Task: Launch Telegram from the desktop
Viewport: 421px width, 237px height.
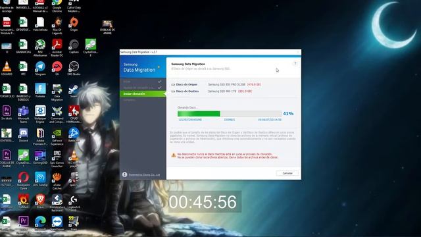Action: [x=40, y=68]
